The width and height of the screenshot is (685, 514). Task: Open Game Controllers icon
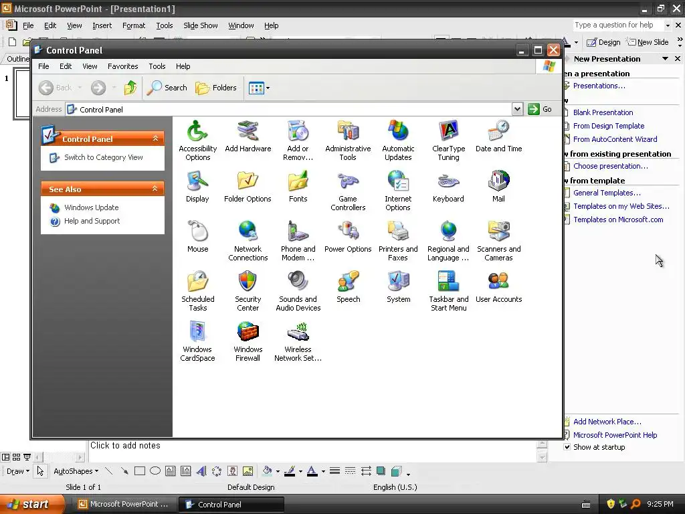(348, 190)
